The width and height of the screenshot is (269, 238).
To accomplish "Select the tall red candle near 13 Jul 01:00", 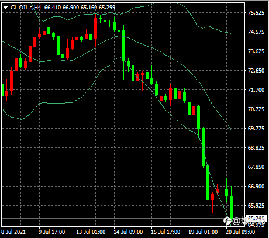I will click(95, 29).
